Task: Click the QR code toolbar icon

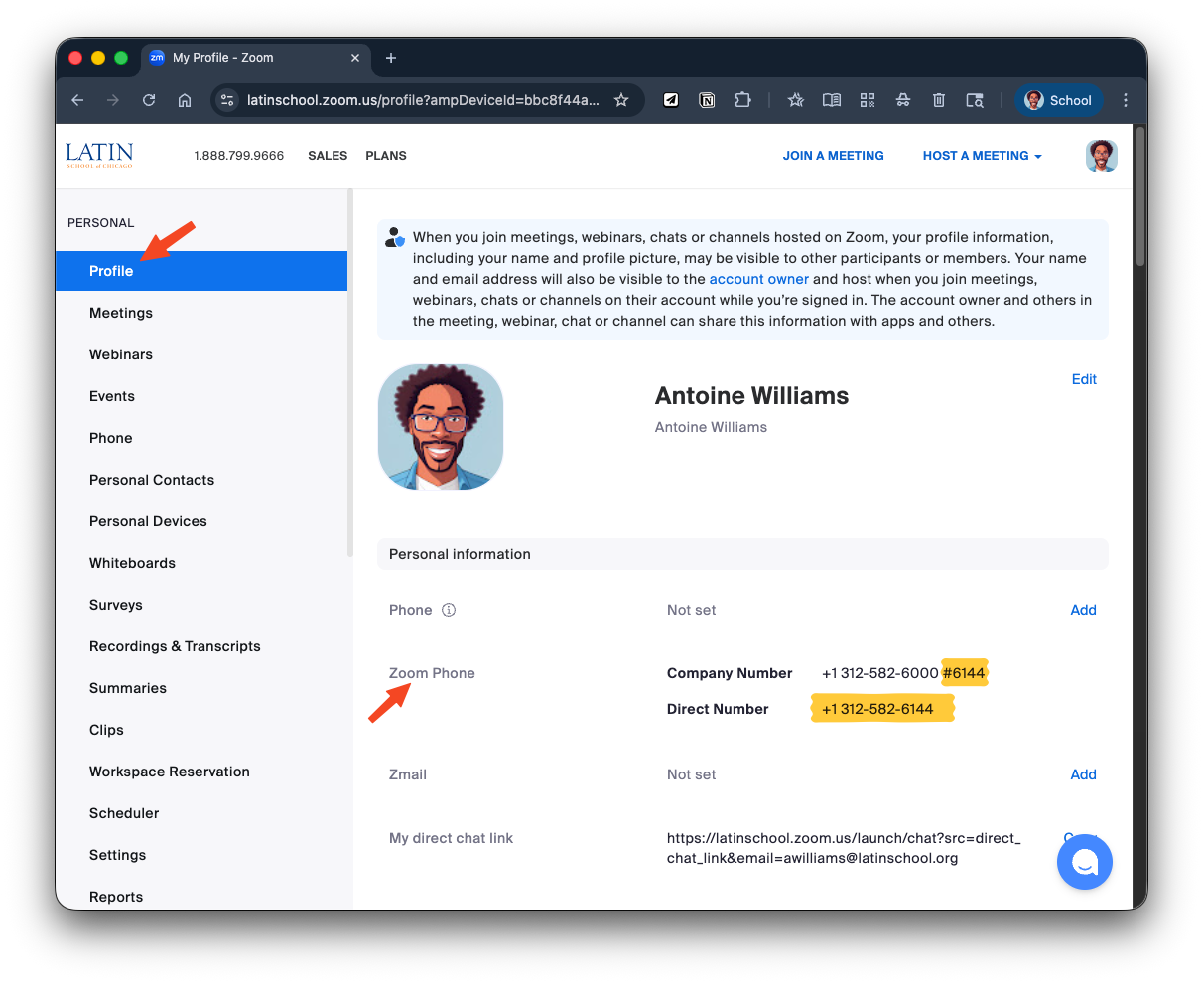Action: coord(868,100)
